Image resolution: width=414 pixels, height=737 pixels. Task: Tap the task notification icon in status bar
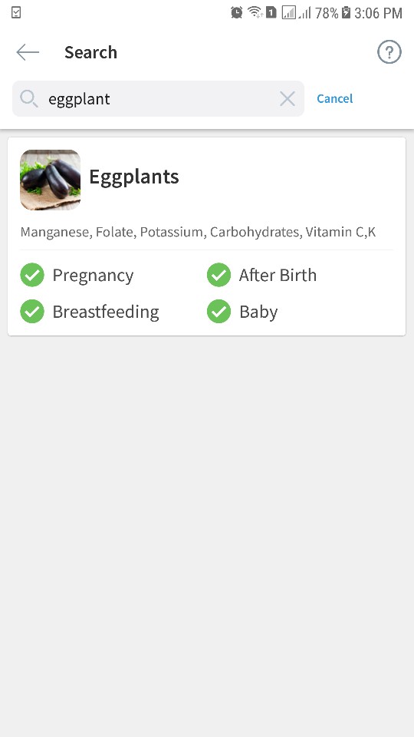click(16, 13)
